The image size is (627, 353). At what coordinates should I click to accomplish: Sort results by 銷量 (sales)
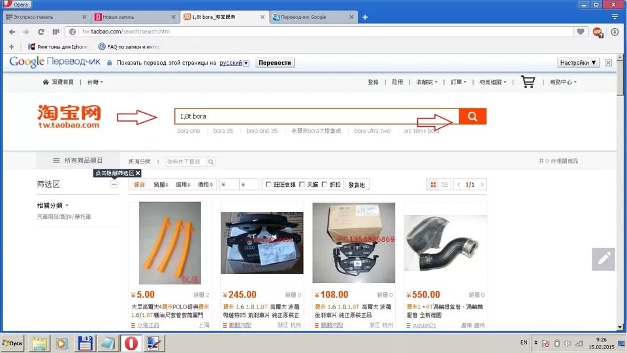[161, 184]
